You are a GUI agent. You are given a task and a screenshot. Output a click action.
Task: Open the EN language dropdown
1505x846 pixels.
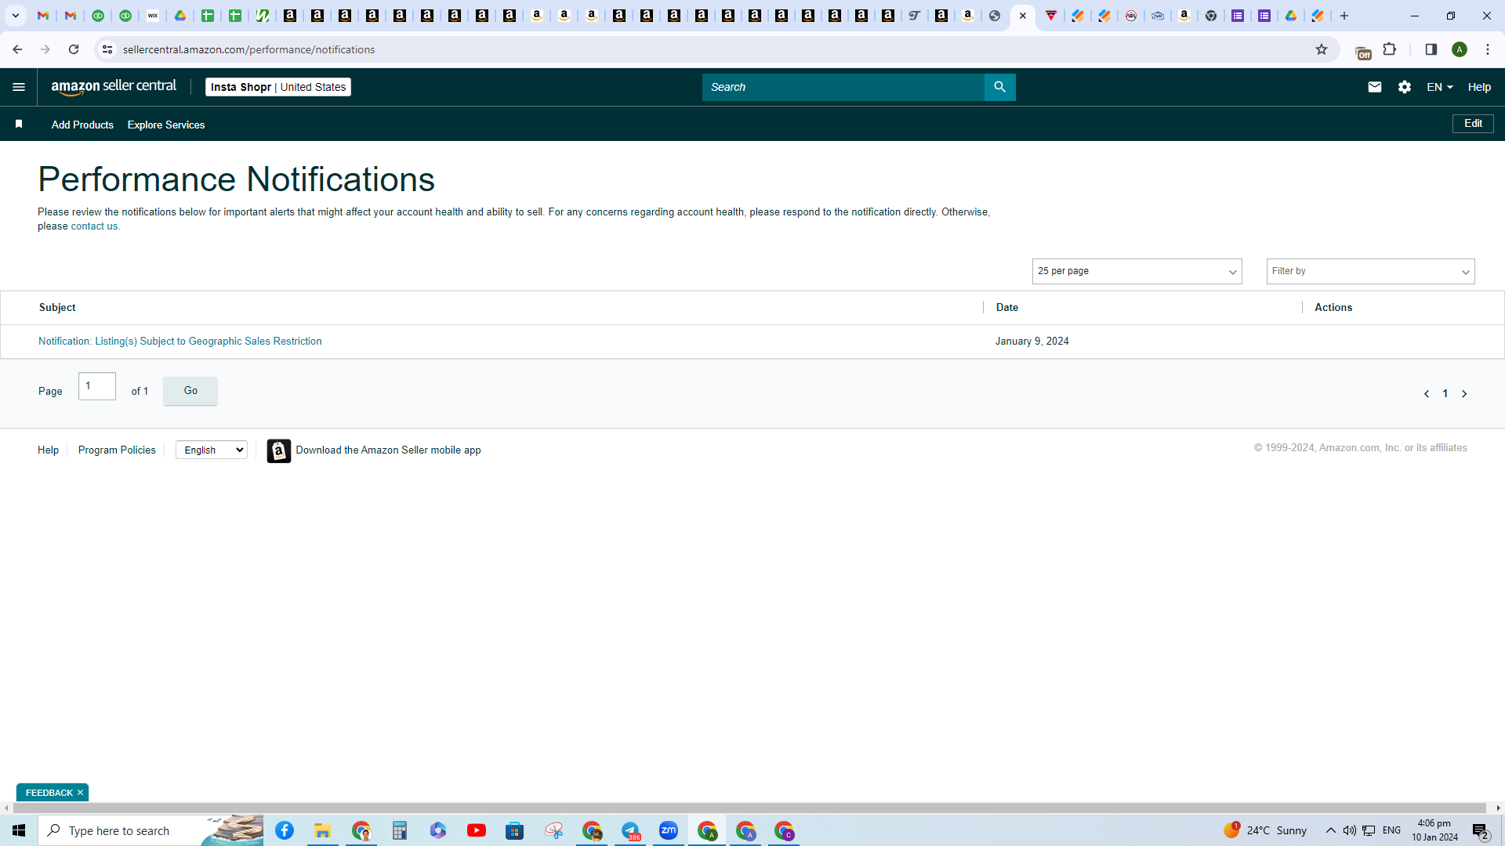pyautogui.click(x=1440, y=87)
